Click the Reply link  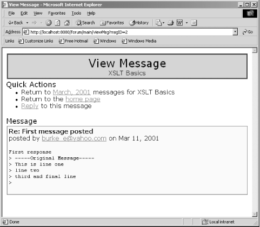coord(30,106)
